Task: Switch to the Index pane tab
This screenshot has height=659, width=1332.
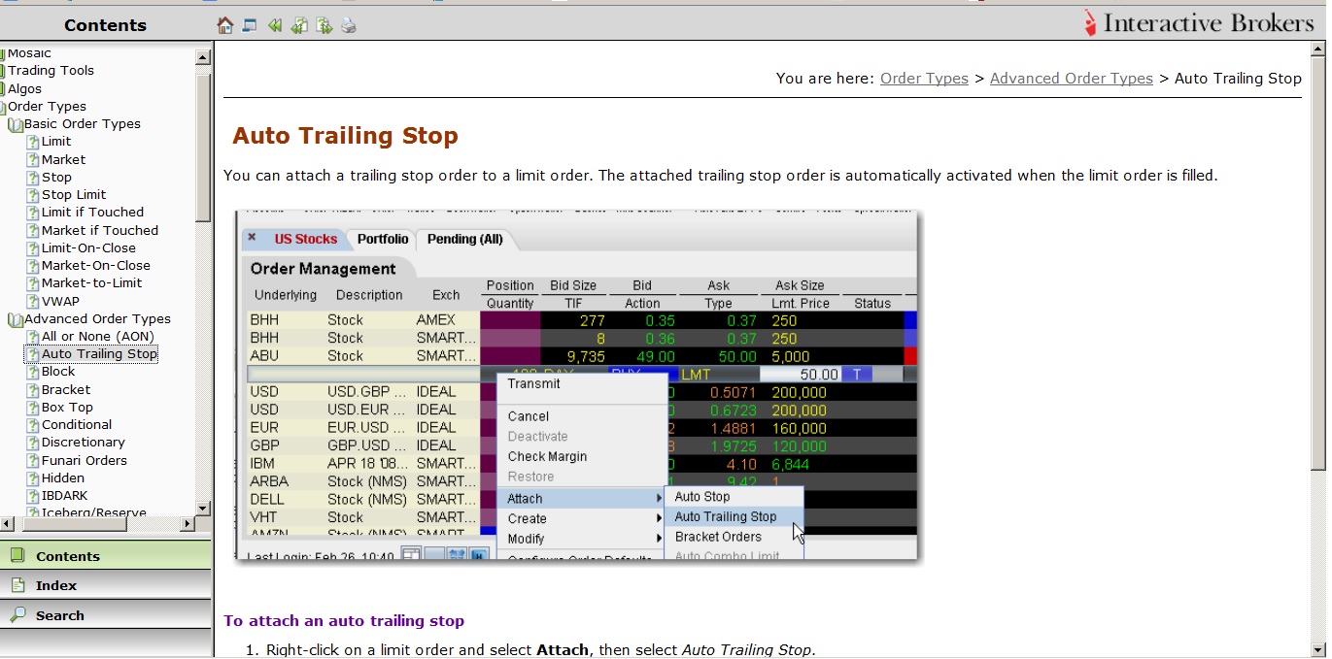Action: point(106,585)
